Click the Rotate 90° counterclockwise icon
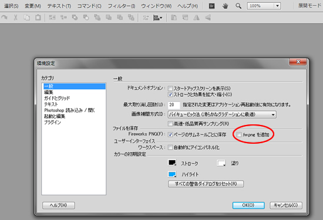This screenshot has height=220, width=323. pos(174,18)
